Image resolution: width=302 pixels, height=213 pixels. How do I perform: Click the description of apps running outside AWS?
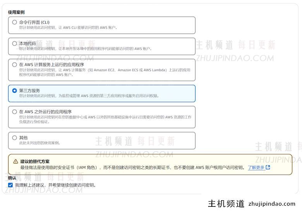point(105,119)
